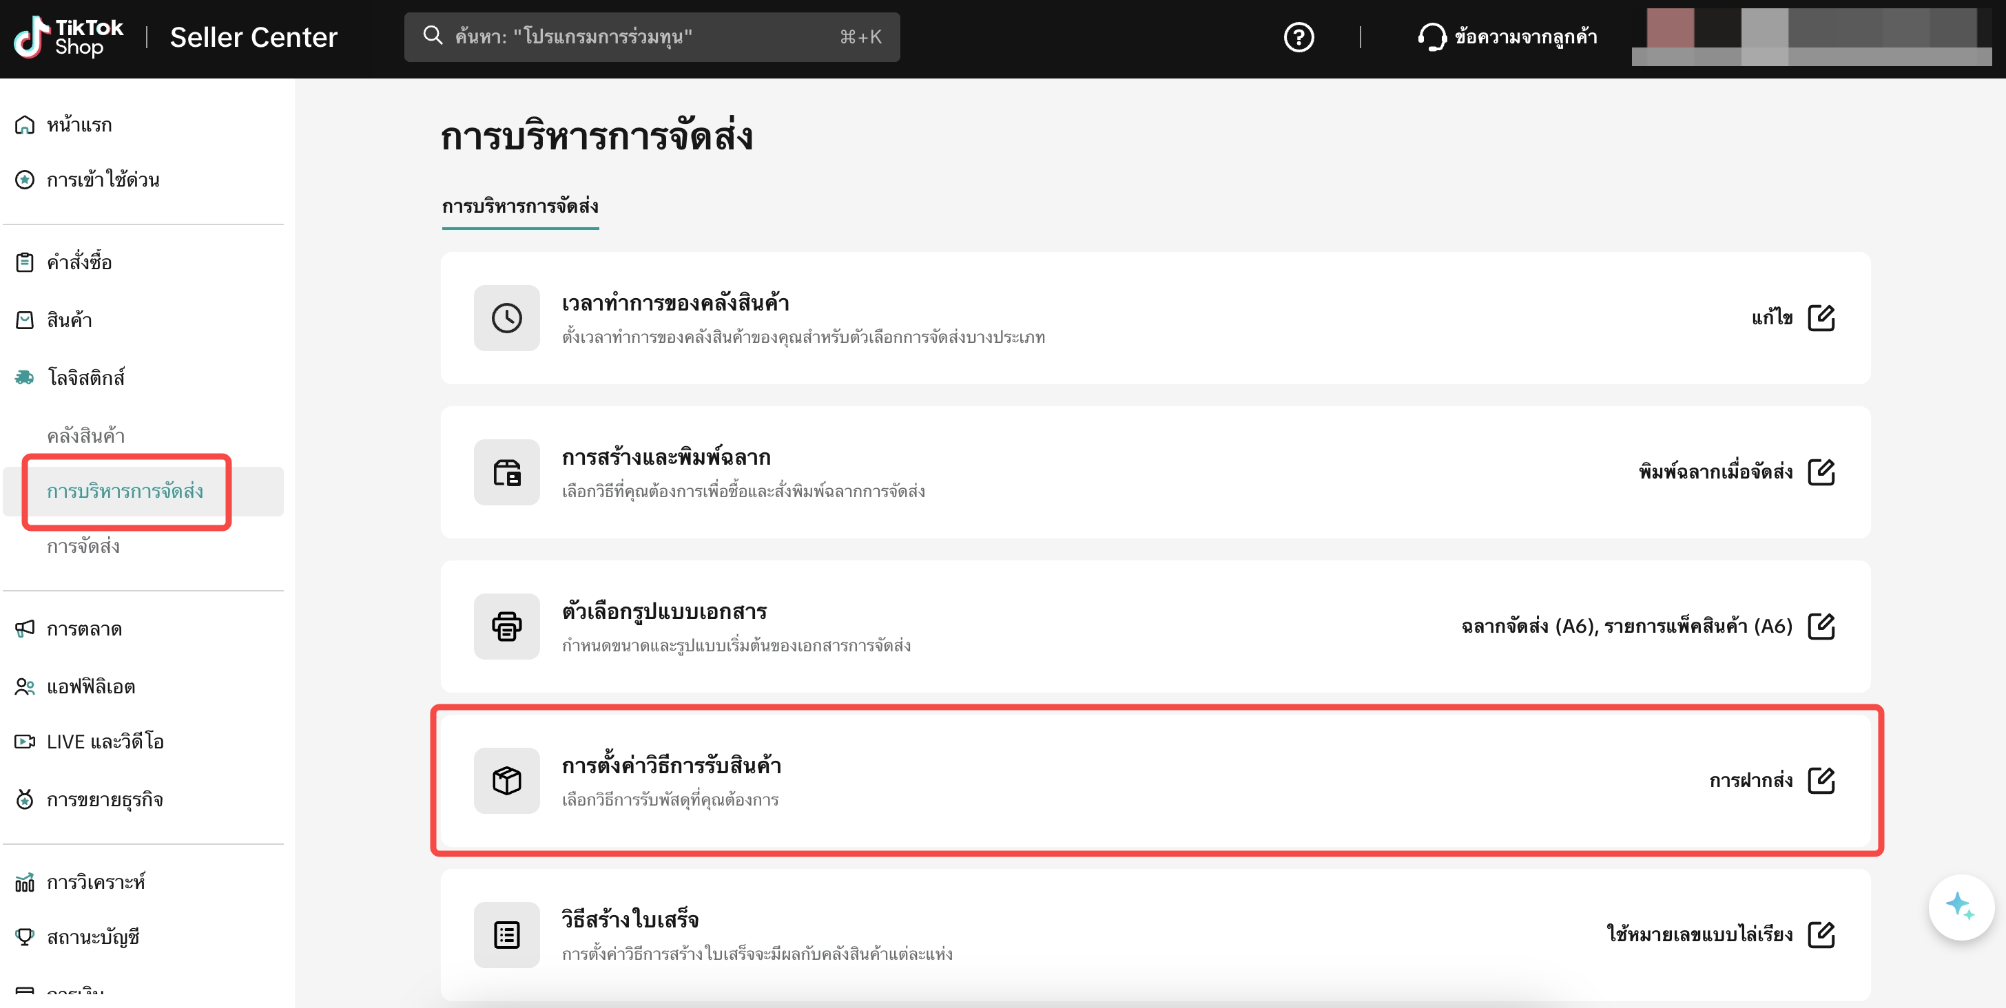Click ฉลากจัดส่ง (A6), รายการแพ็คสินค้า (A6) link

(x=1626, y=626)
